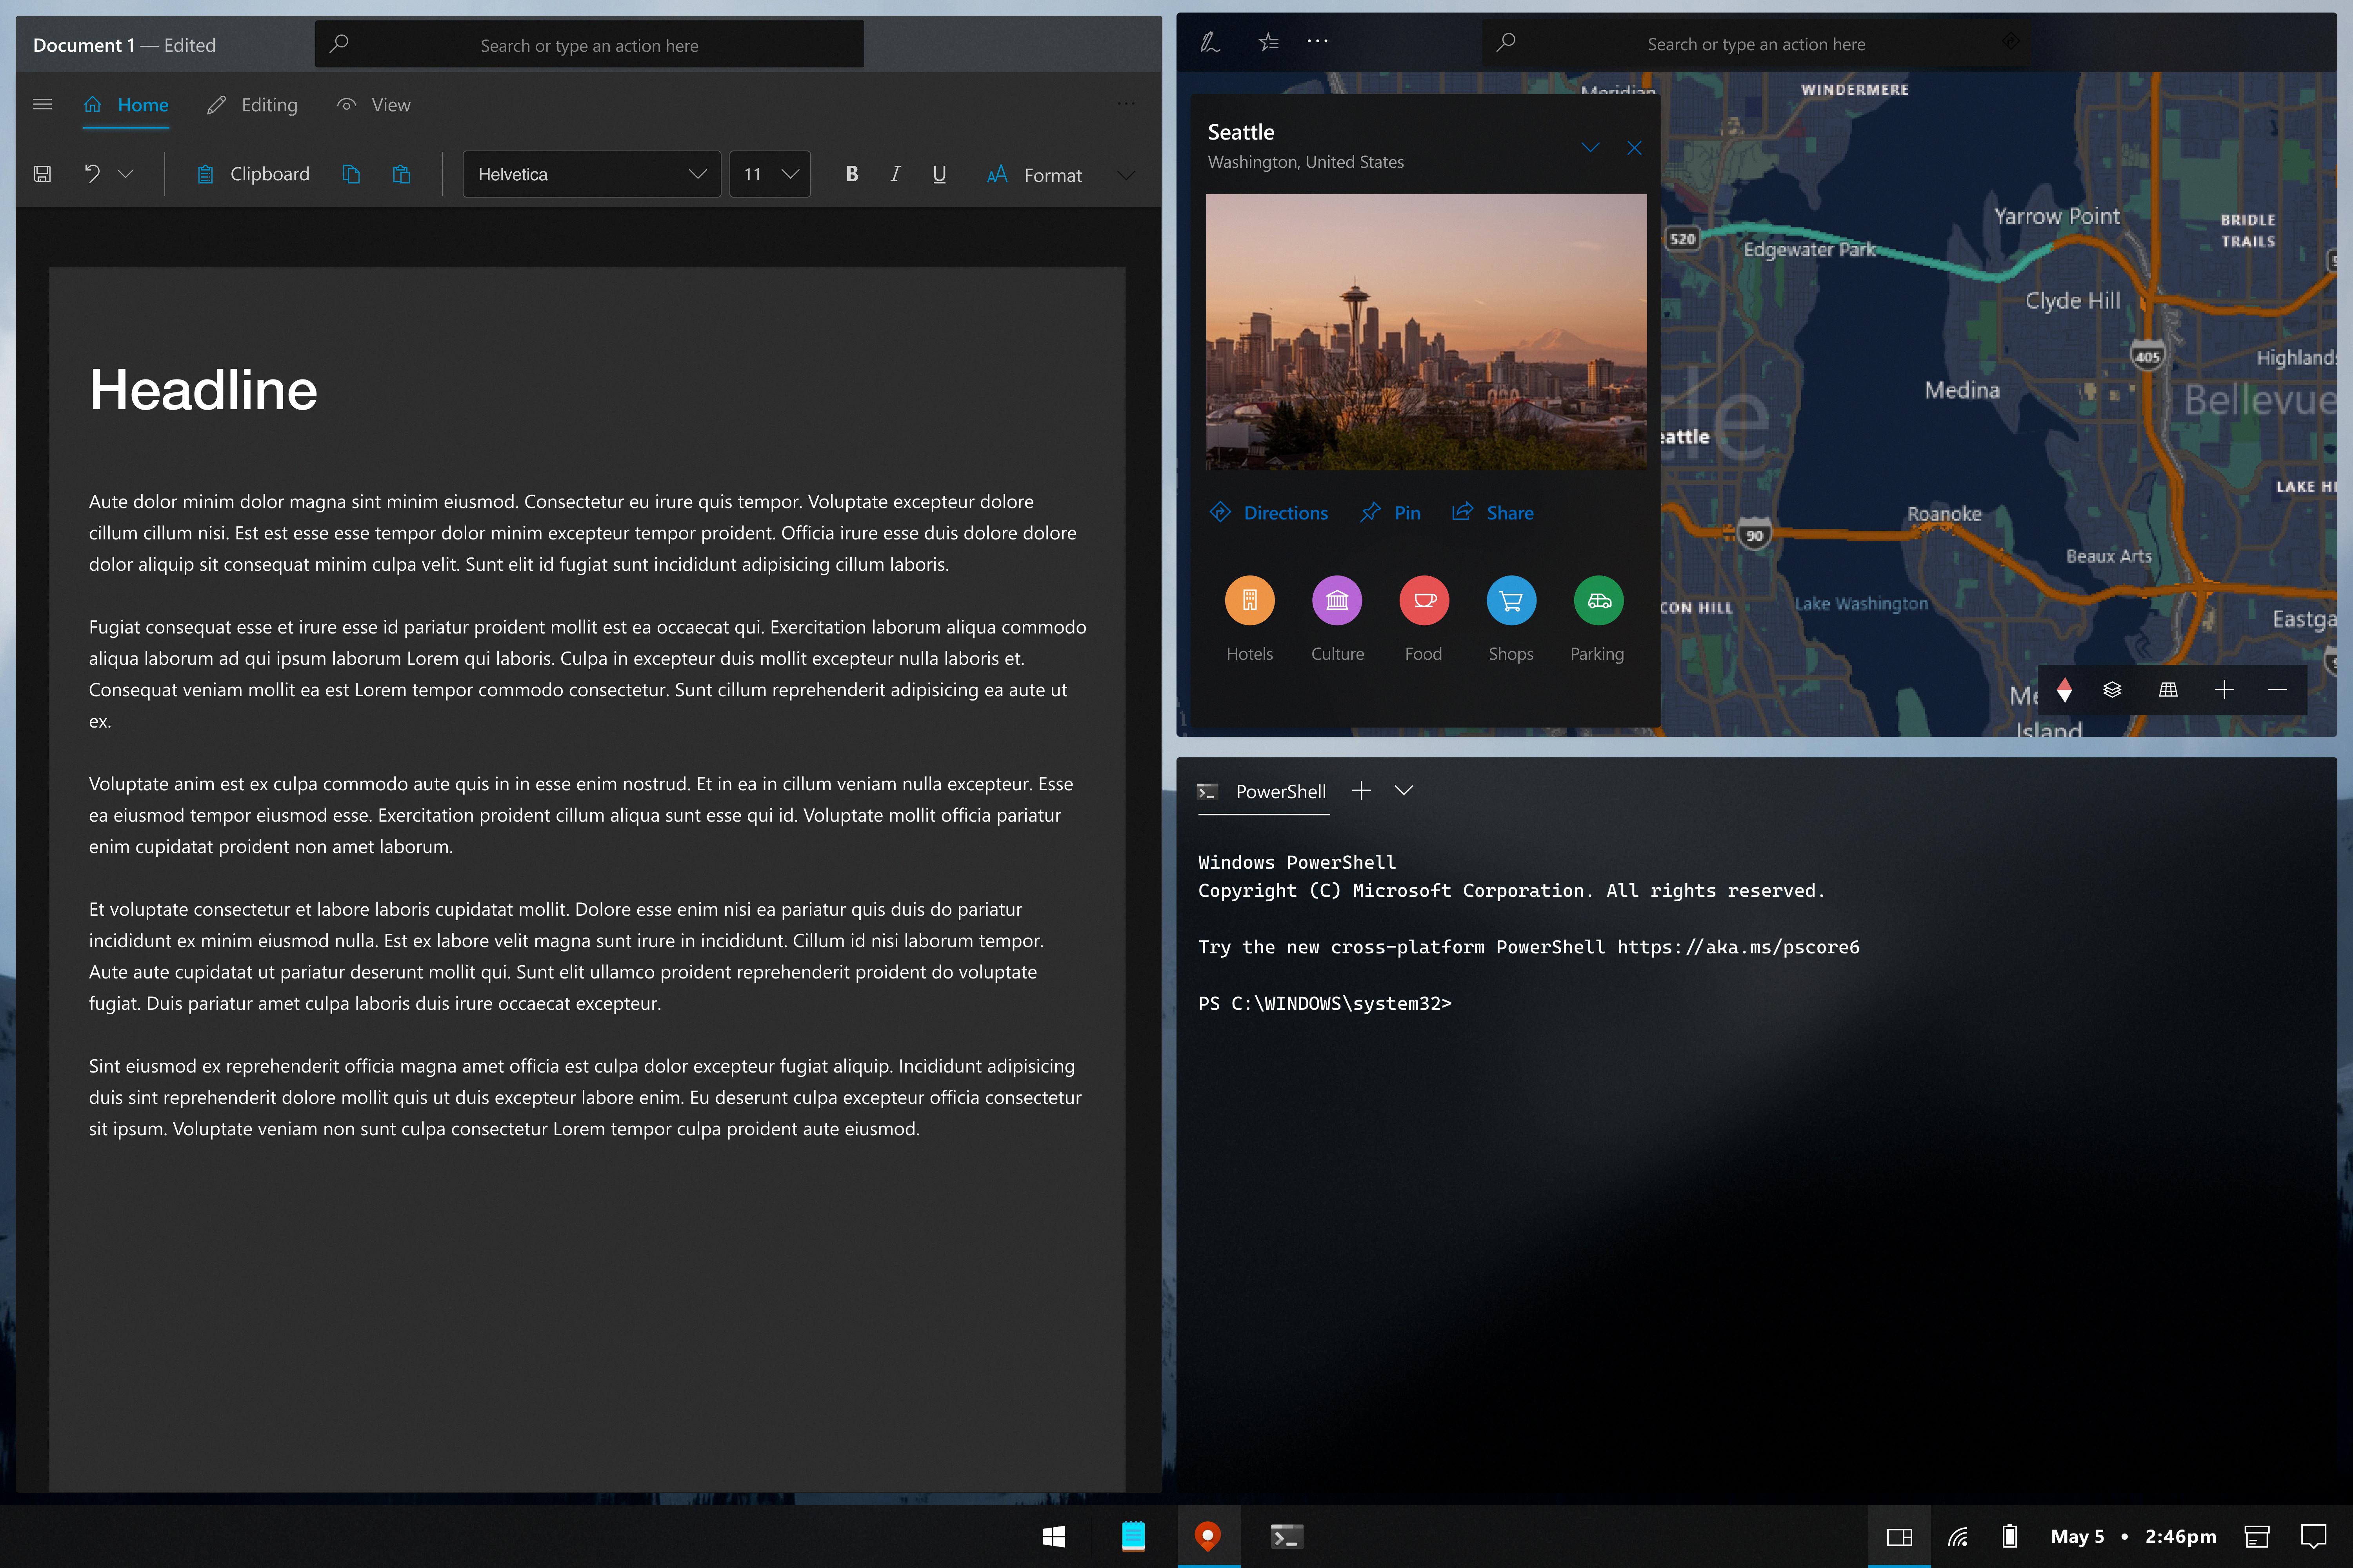Open the font size 11 dropdown
The image size is (2353, 1568).
pos(769,174)
